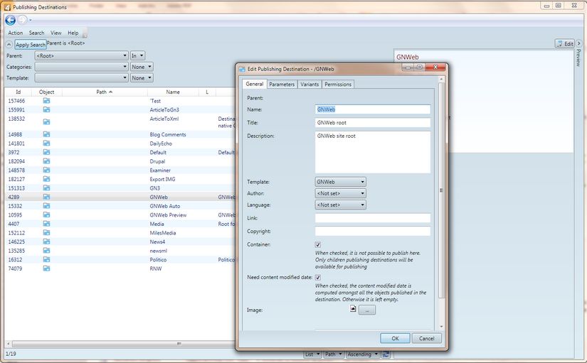This screenshot has height=363, width=587.
Task: Select the General tab
Action: tap(254, 84)
